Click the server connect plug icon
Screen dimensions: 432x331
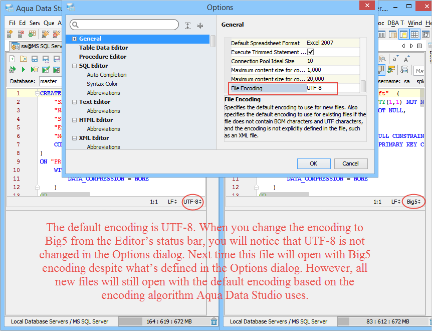click(45, 34)
